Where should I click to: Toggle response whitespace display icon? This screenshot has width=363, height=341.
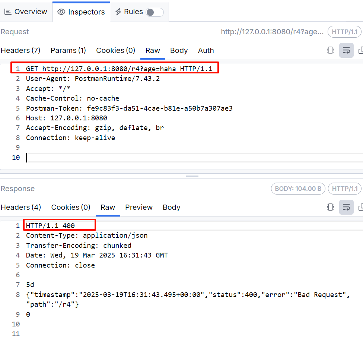point(330,207)
